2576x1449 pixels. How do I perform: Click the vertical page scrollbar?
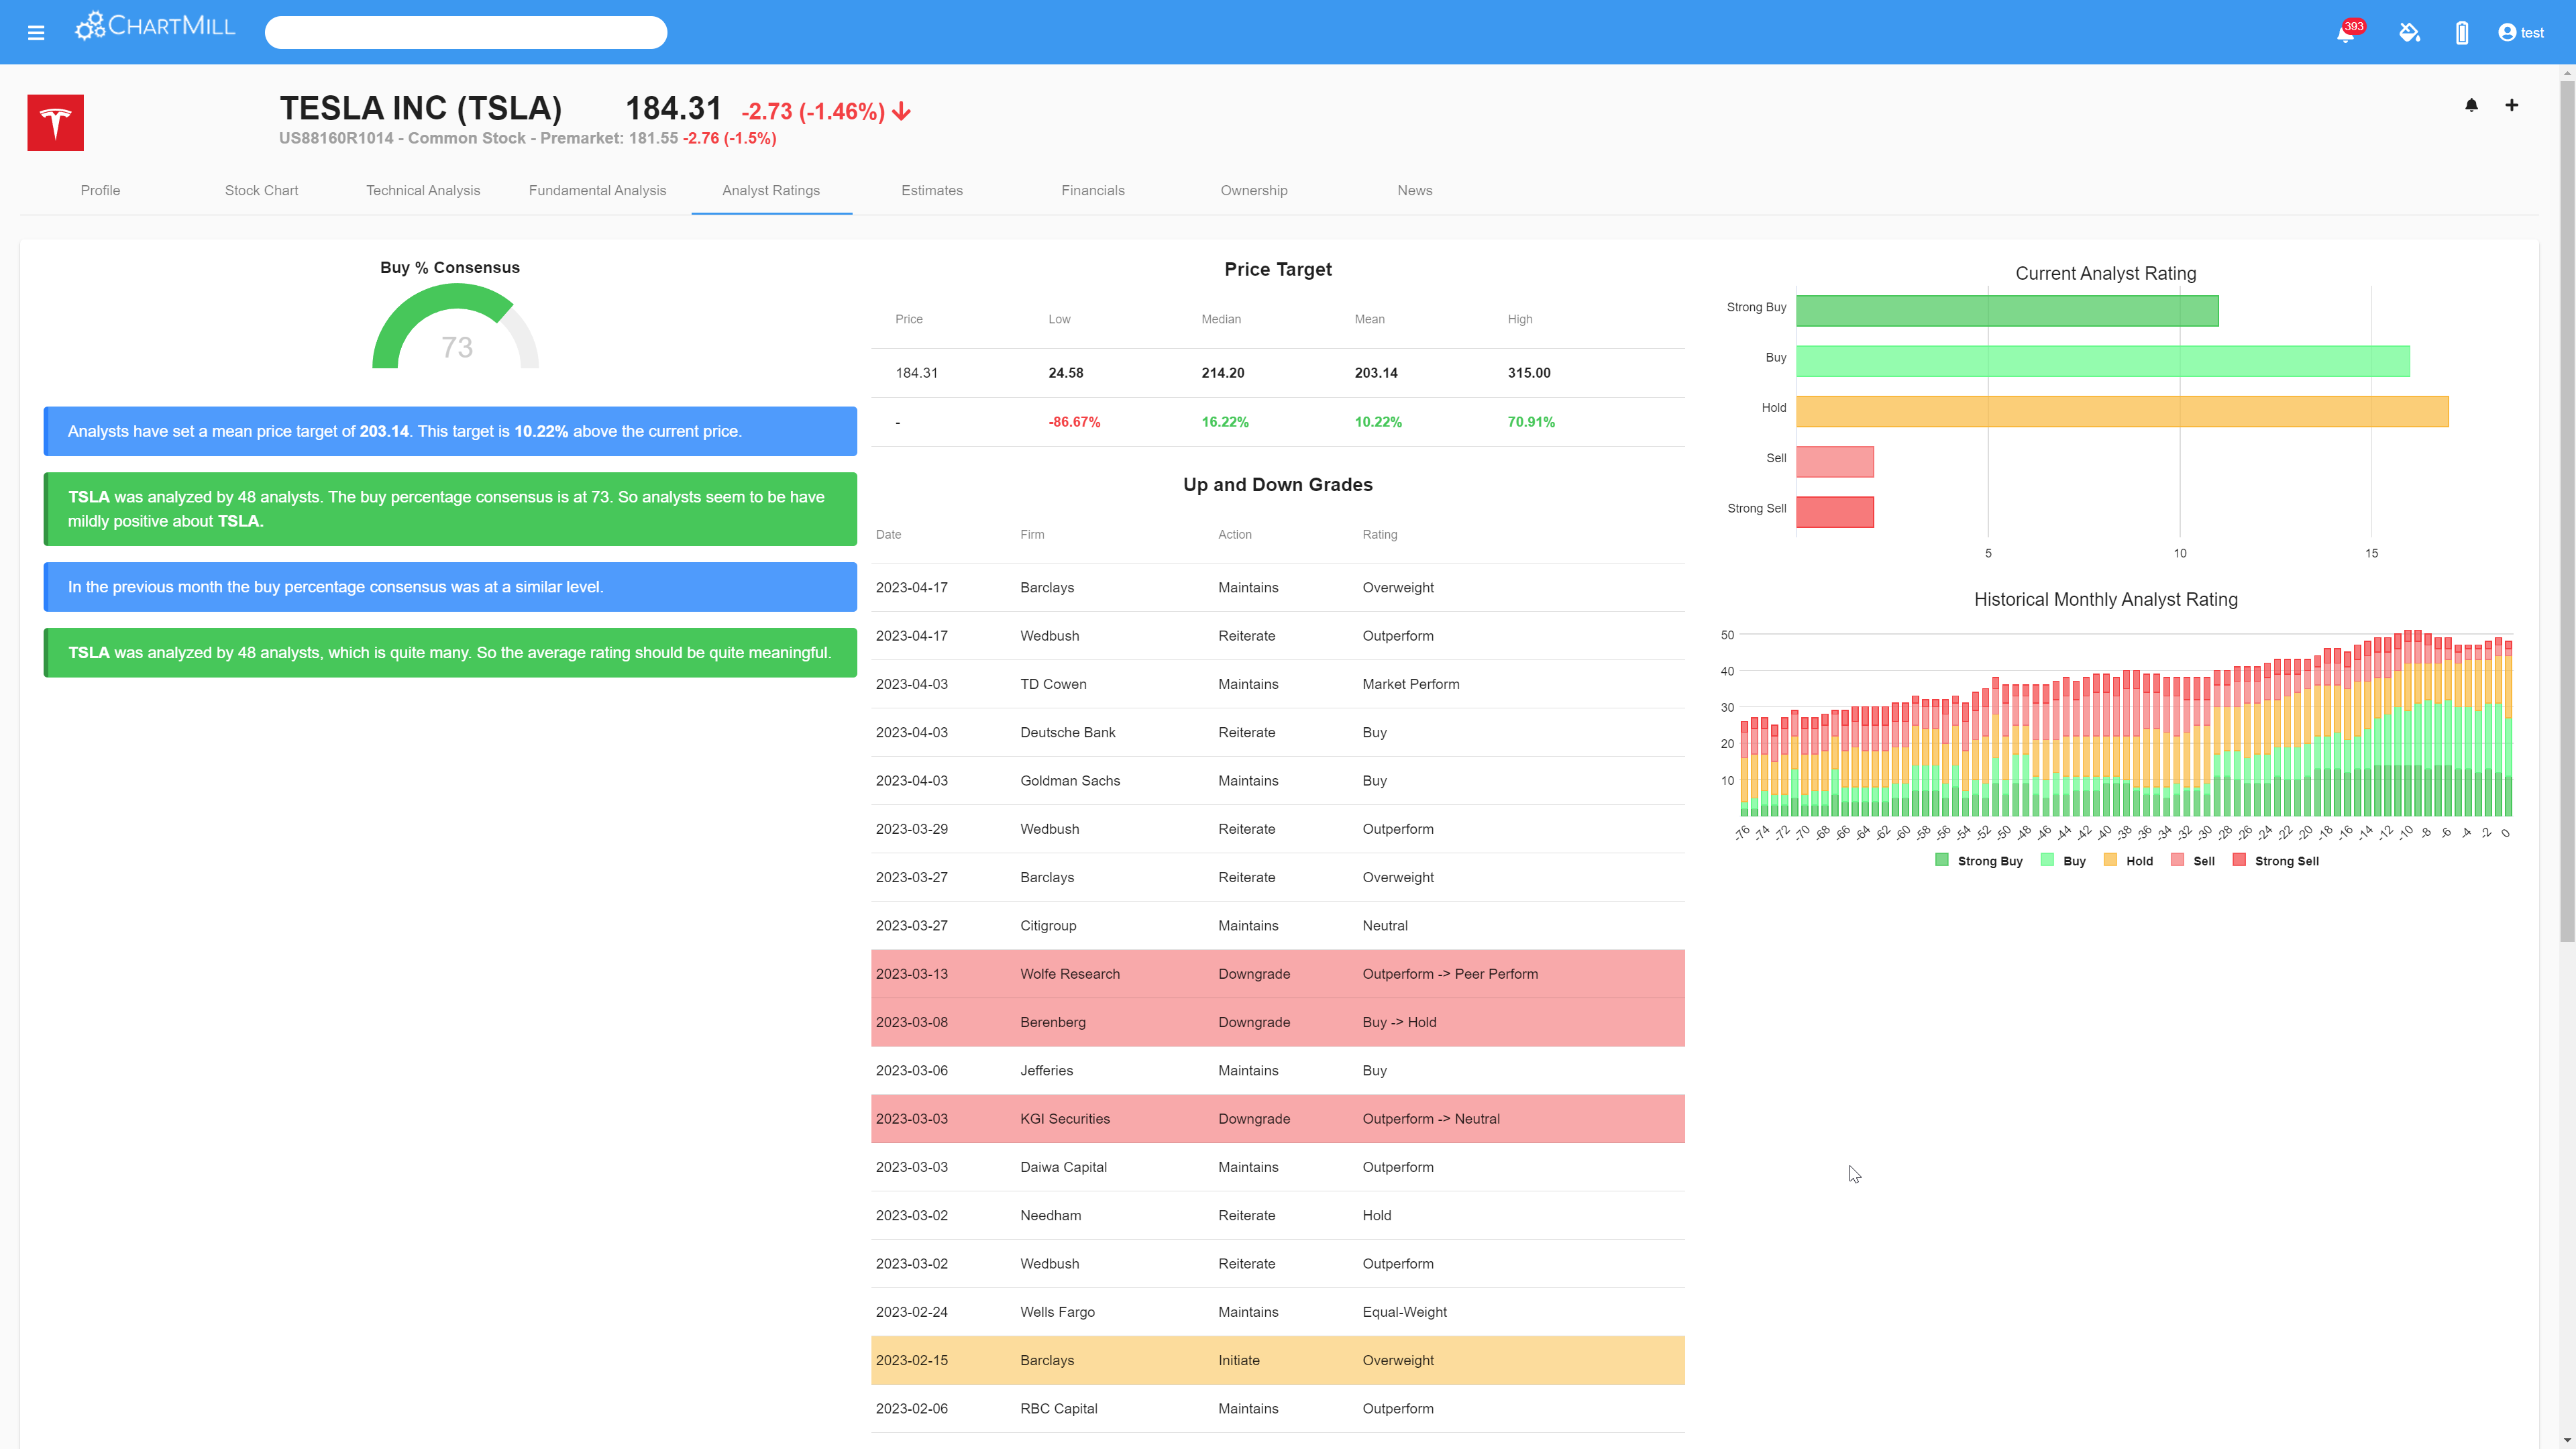click(x=2567, y=510)
